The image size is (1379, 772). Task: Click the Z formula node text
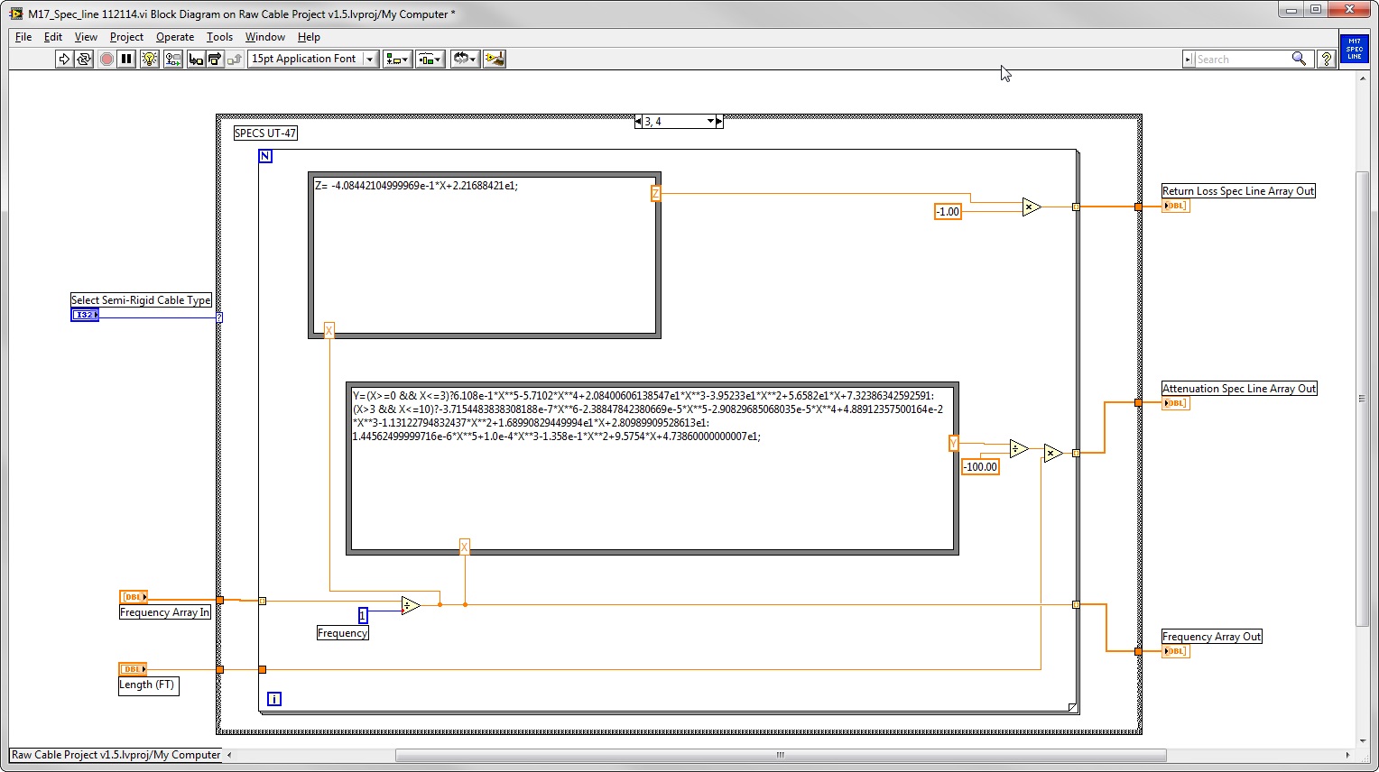pyautogui.click(x=417, y=186)
